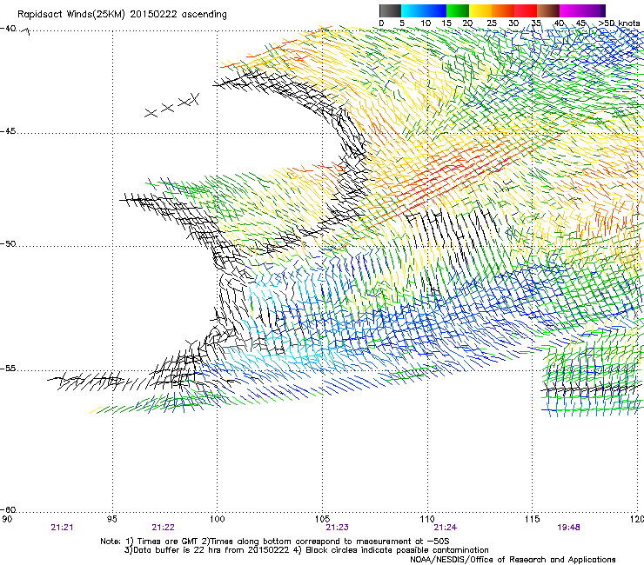
Task: Click the purple time label 21:23
Action: (x=337, y=528)
